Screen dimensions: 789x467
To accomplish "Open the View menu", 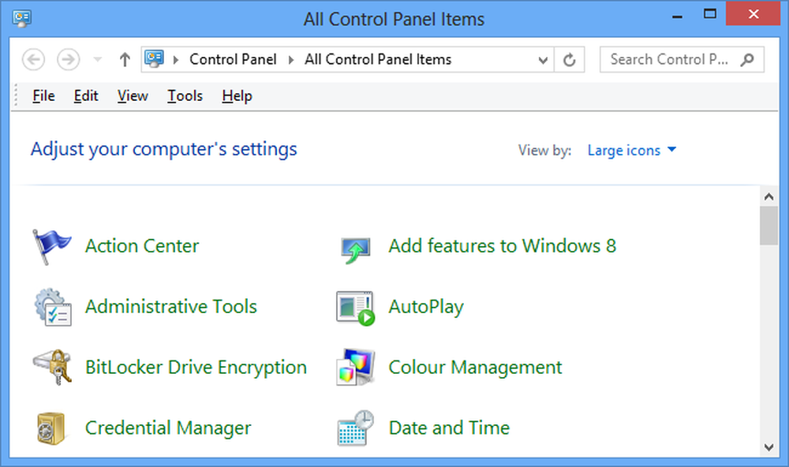I will pos(133,95).
